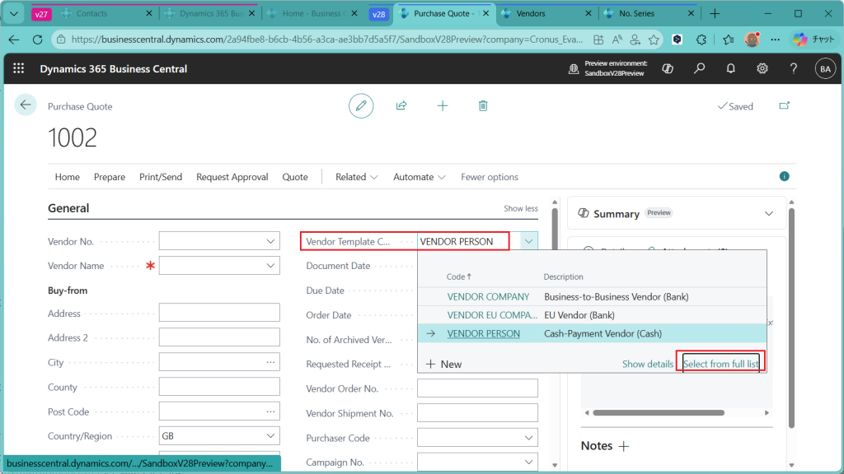
Task: Expand the Vendor No. dropdown
Action: [x=271, y=241]
